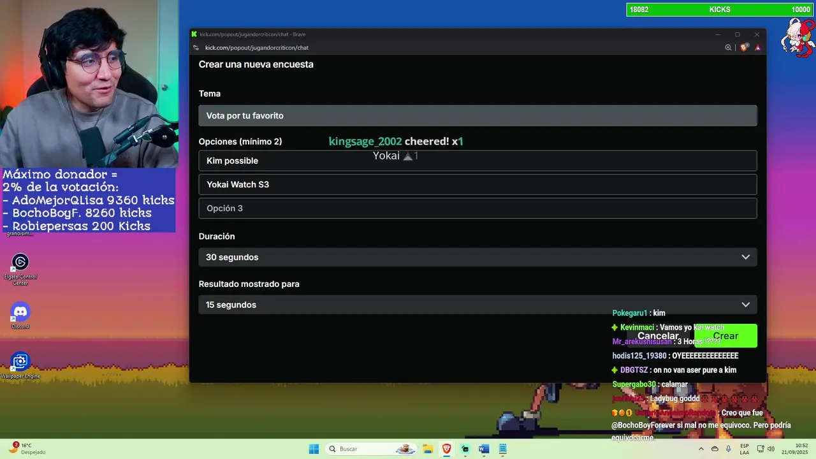Click 'AdoMejorQLisa 9360 kicks' donor line
Viewport: 816px width, 459px height.
click(89, 200)
